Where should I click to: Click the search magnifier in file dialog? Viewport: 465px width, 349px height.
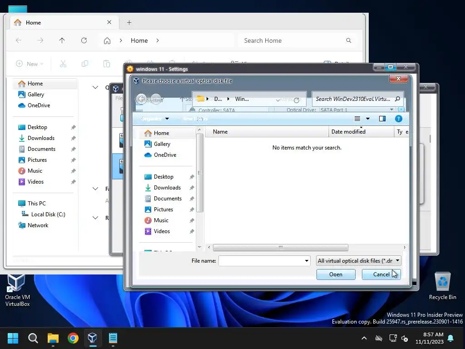tap(398, 99)
